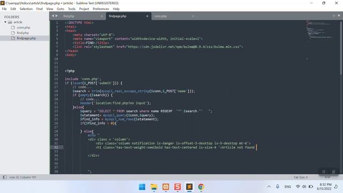Screen dimensions: 343x193
Task: Open the PHP syntax selector
Action: pos(327,177)
